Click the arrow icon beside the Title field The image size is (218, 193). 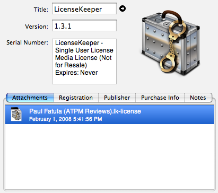tap(123, 8)
